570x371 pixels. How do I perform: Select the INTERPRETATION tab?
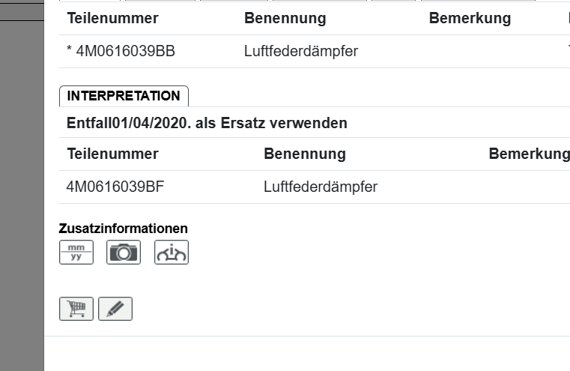[124, 96]
